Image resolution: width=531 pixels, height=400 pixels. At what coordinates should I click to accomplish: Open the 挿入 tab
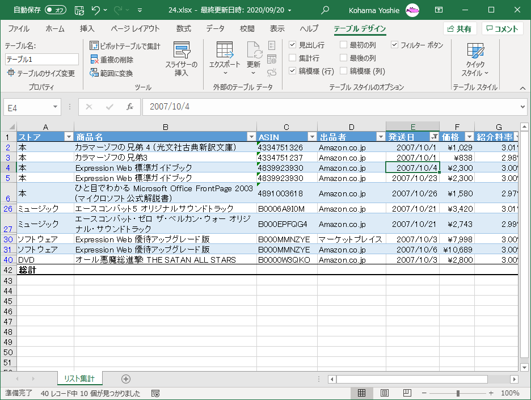tap(87, 29)
